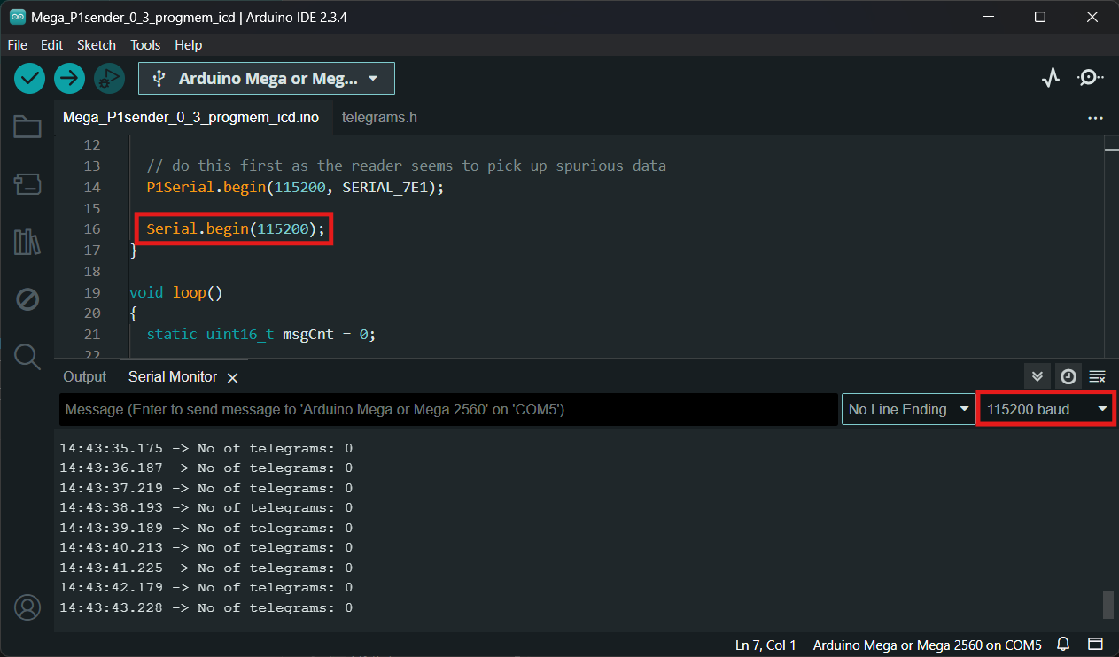Open the Library Manager sidebar icon

click(27, 242)
